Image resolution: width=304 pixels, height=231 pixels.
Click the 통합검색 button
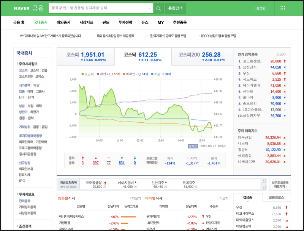(x=176, y=8)
